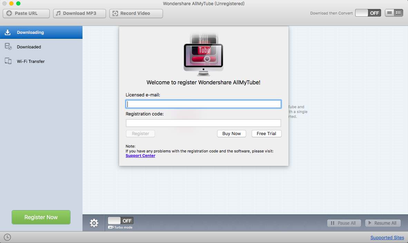Image resolution: width=408 pixels, height=243 pixels.
Task: Click the Pause All button
Action: click(x=344, y=223)
